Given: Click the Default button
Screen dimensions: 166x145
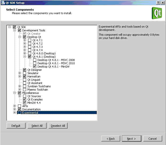Looking at the screenshot, I should [16, 126].
